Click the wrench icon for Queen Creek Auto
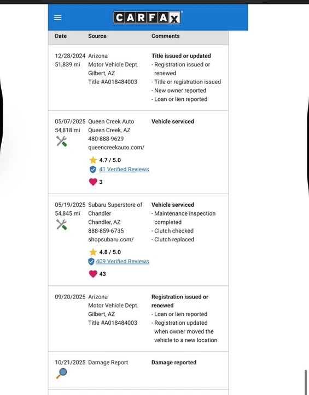This screenshot has width=309, height=395. [61, 141]
